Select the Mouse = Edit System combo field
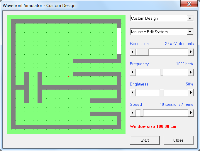200x151 pixels. click(162, 32)
